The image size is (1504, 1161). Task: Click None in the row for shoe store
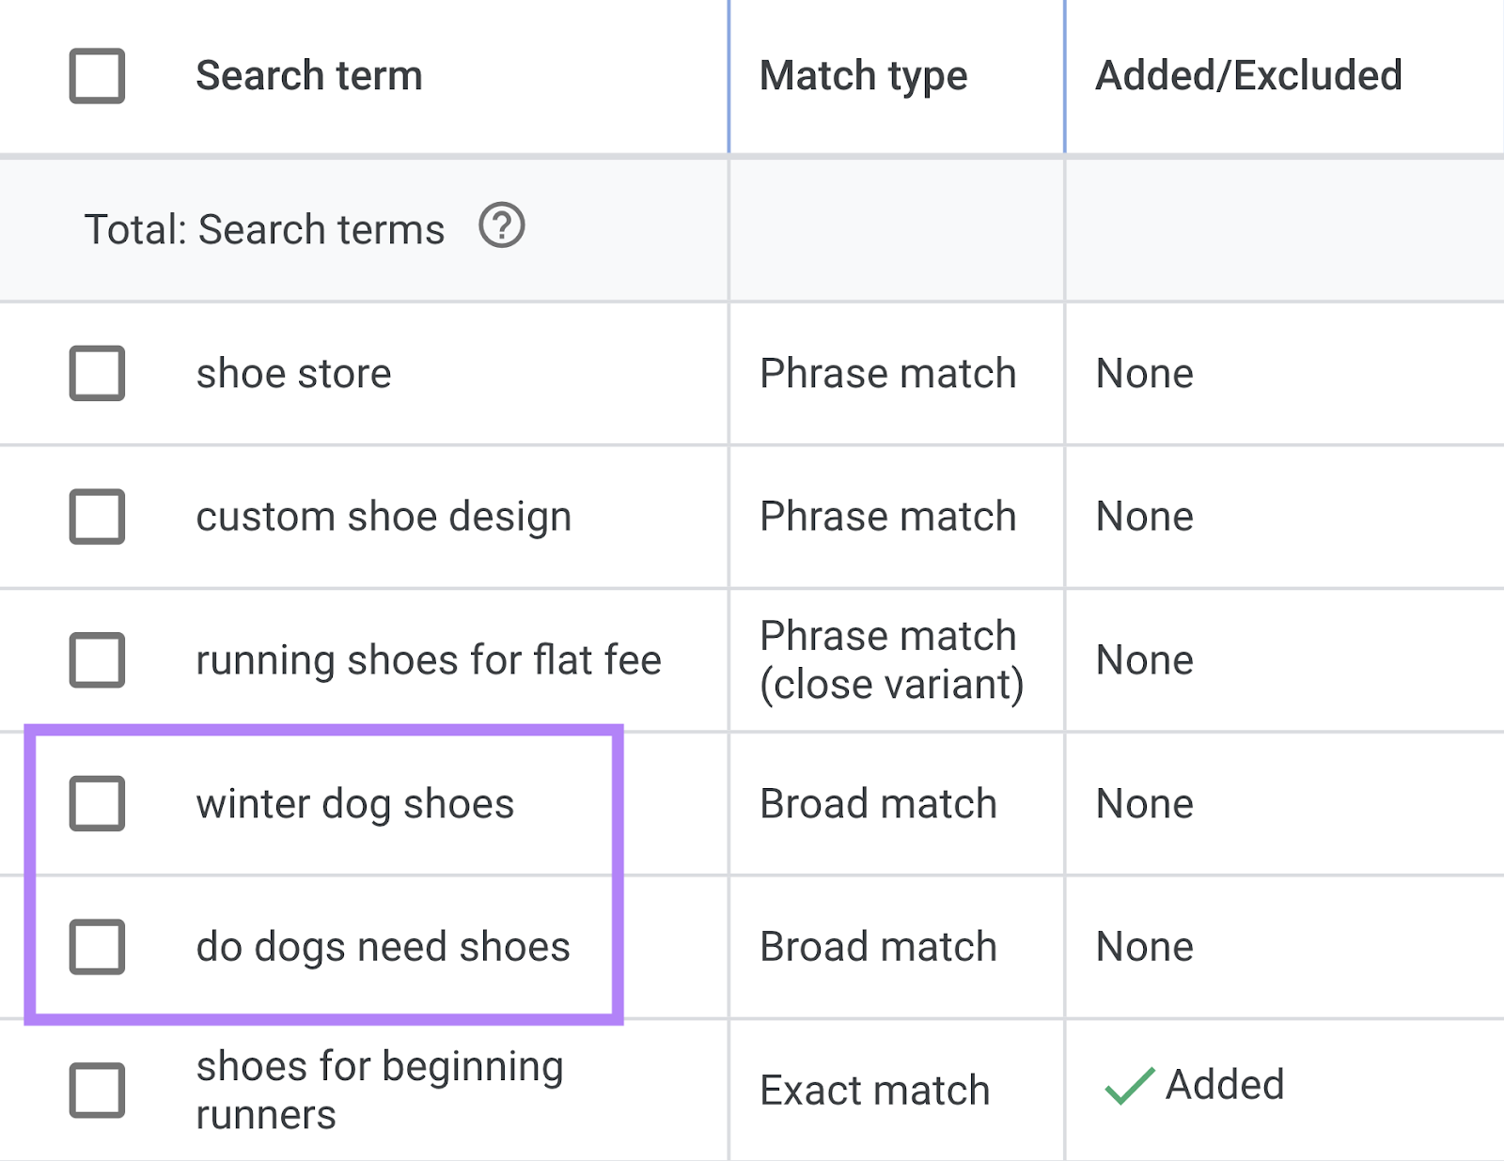(1143, 373)
